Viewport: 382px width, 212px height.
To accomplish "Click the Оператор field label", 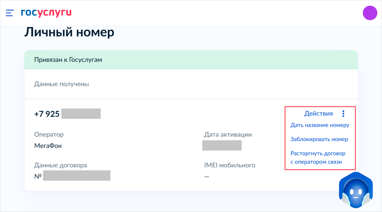I will coord(49,135).
